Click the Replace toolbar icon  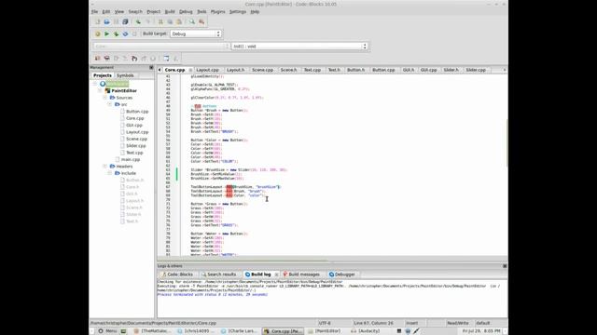(x=201, y=22)
